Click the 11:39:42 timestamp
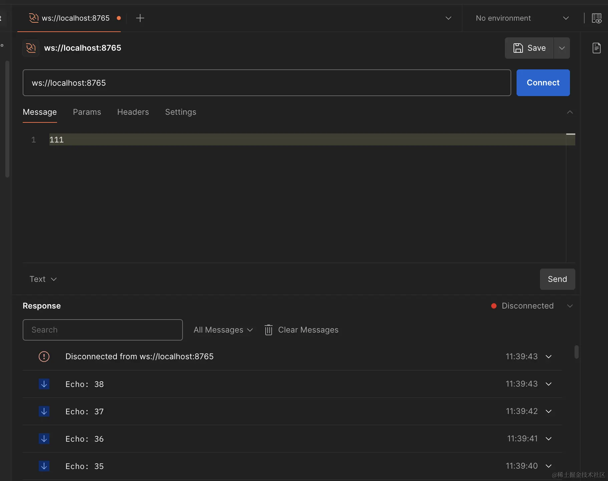This screenshot has height=481, width=608. click(x=522, y=411)
